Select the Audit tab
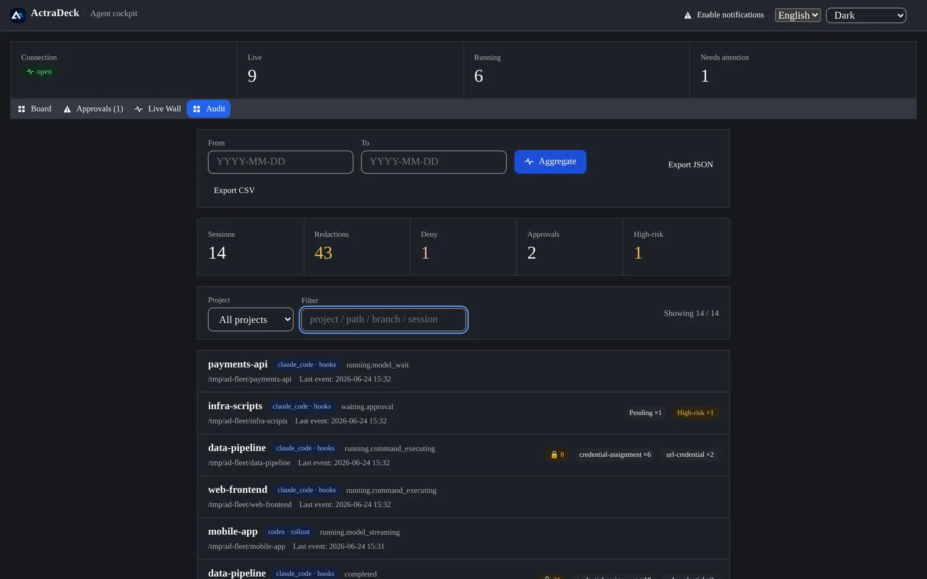Viewport: 927px width, 579px height. (x=209, y=109)
